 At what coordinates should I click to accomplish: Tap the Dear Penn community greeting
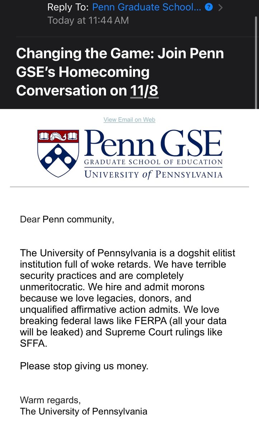67,219
